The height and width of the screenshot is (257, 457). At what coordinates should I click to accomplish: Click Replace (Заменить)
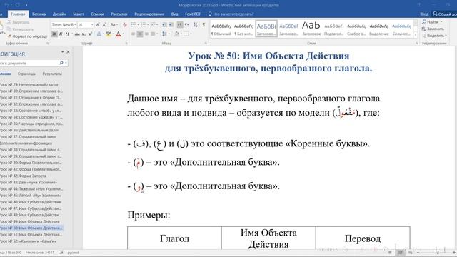(x=433, y=29)
